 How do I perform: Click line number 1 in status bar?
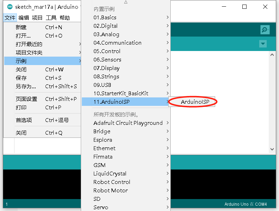click(x=7, y=204)
